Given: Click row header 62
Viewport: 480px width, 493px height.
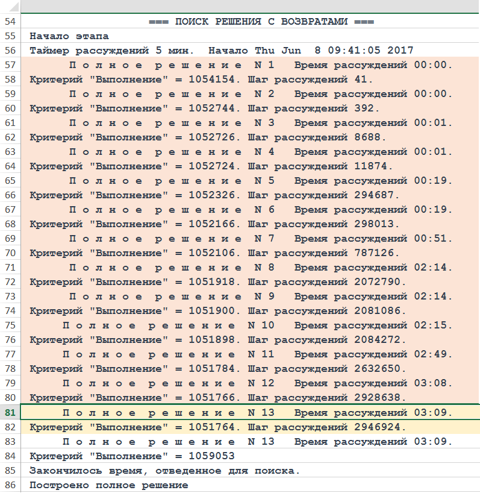Looking at the screenshot, I should pos(10,137).
